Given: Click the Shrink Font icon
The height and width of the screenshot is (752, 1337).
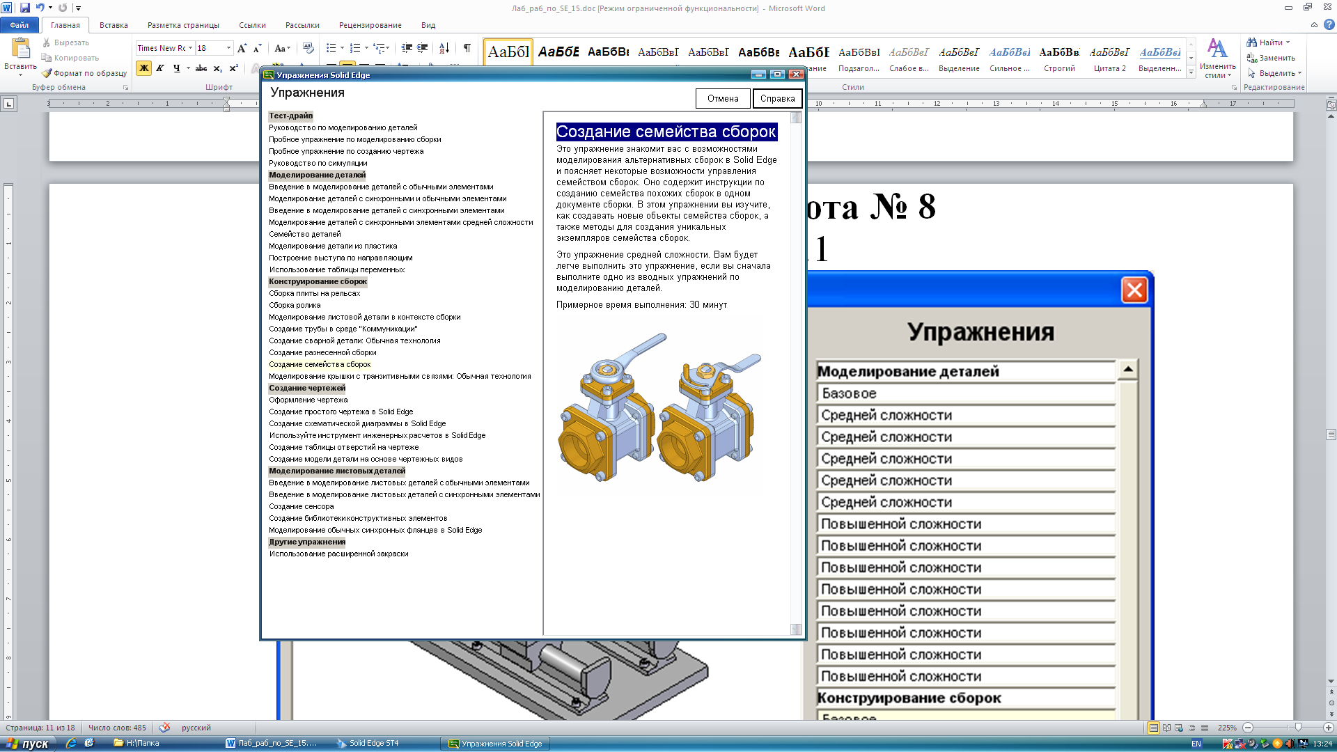Looking at the screenshot, I should click(257, 48).
